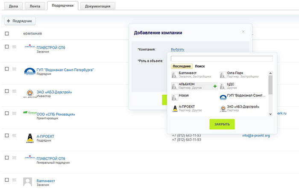Viewport: 299px width, 192px height.
Task: Click the gray avatar placeholder for Балтинвест row
Action: [x=27, y=182]
